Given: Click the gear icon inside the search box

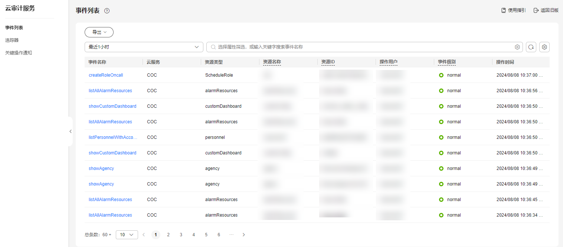Looking at the screenshot, I should click(517, 47).
